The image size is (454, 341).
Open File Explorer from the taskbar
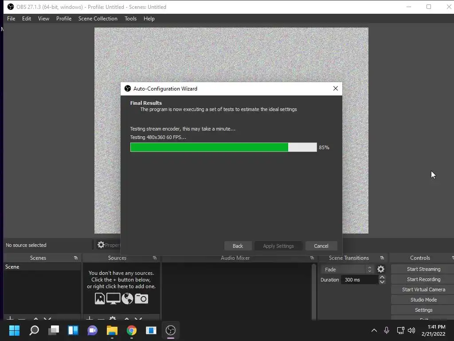tap(112, 330)
